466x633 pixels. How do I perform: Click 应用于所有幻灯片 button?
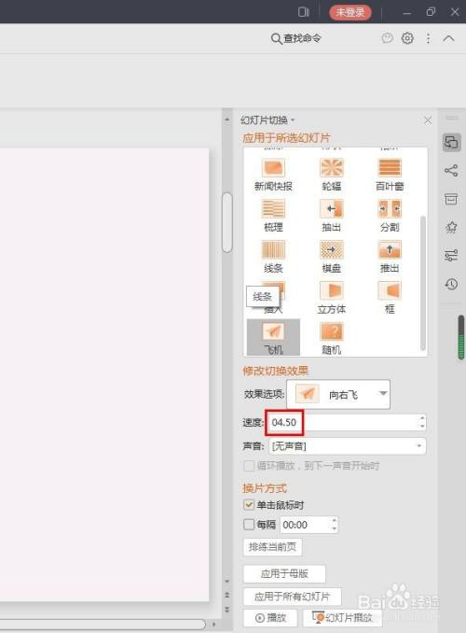click(293, 597)
